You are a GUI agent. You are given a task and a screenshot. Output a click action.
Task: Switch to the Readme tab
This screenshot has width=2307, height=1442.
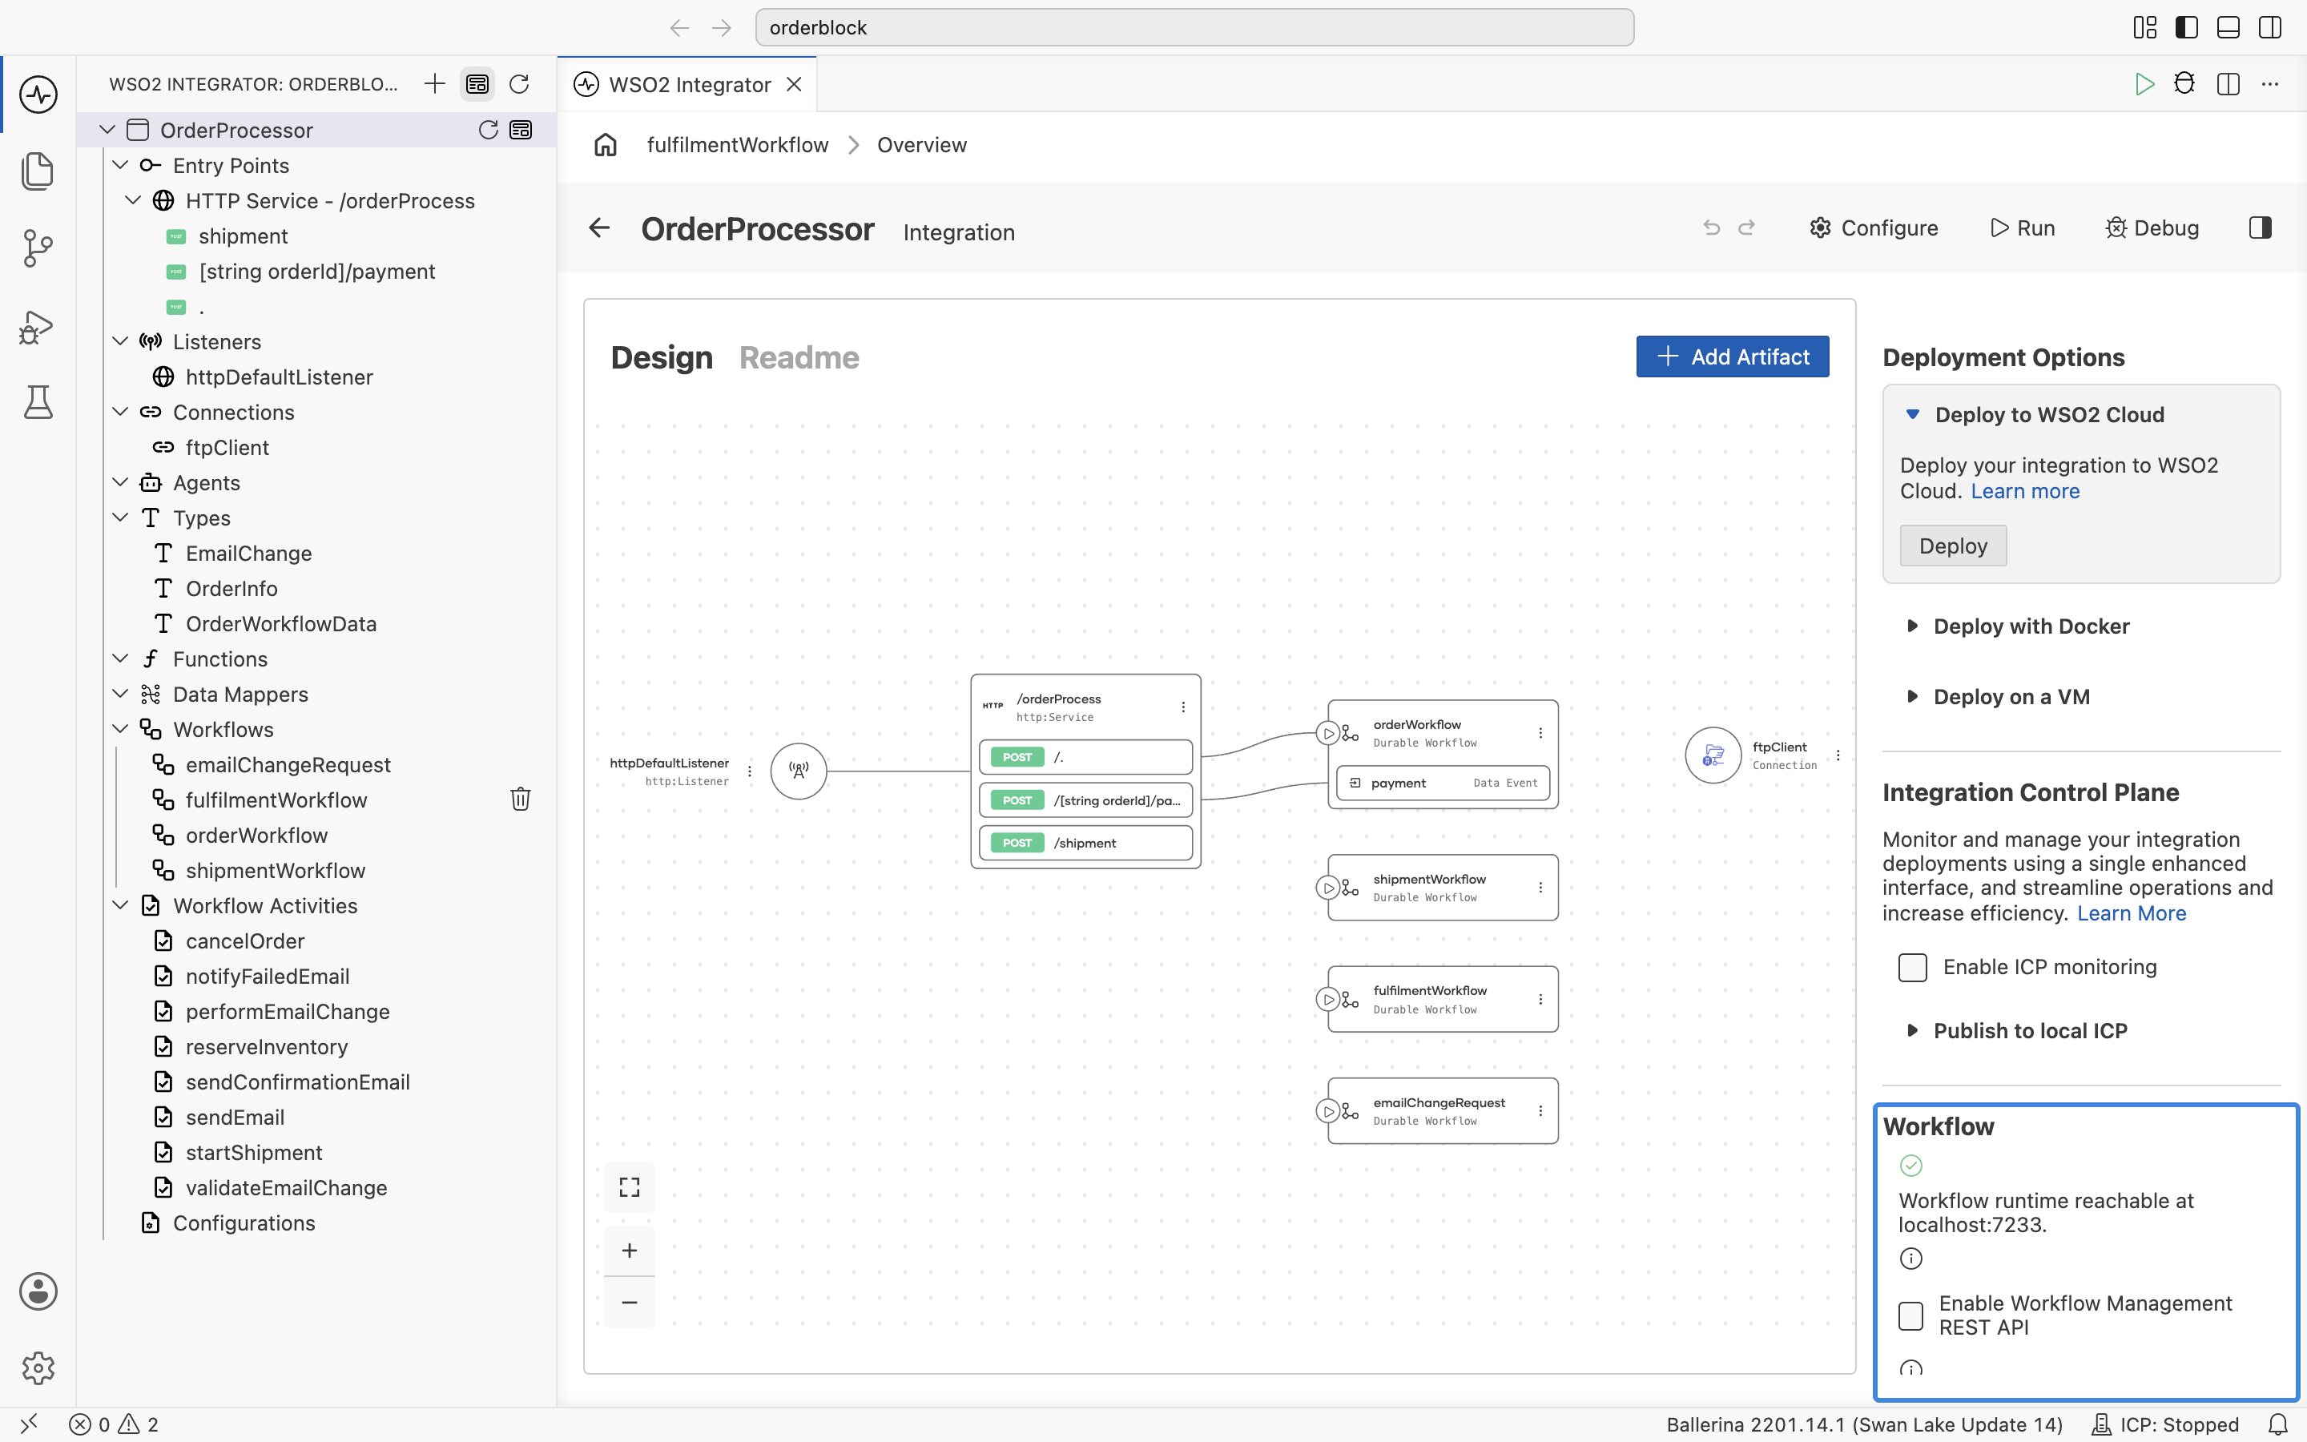click(x=799, y=357)
